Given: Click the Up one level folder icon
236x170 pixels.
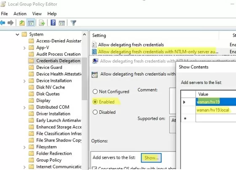Looking at the screenshot, I should (x=22, y=23).
